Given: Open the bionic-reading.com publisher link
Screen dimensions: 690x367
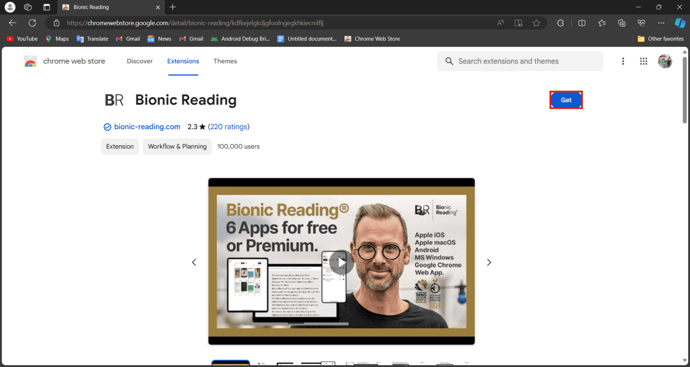Looking at the screenshot, I should 147,126.
